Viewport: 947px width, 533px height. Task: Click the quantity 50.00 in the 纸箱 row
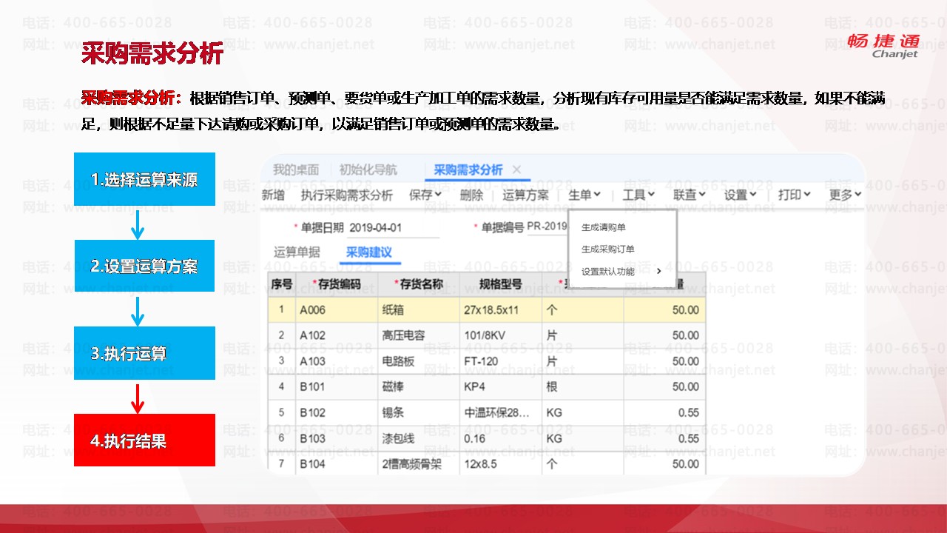[664, 309]
